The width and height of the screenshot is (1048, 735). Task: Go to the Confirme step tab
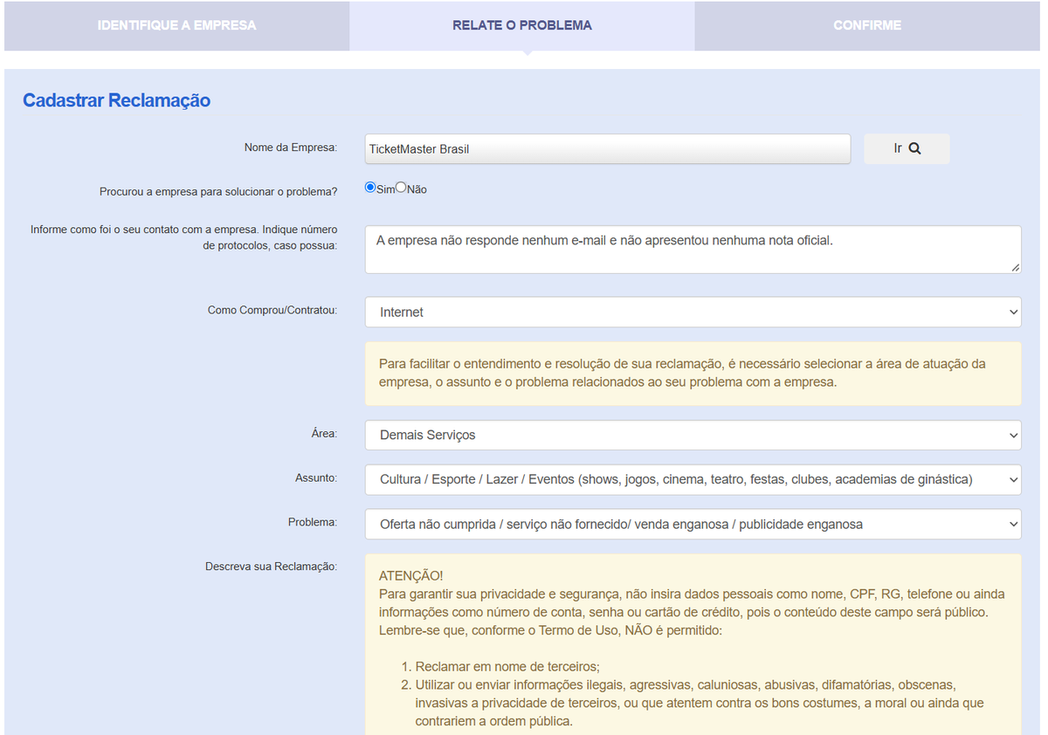coord(867,25)
